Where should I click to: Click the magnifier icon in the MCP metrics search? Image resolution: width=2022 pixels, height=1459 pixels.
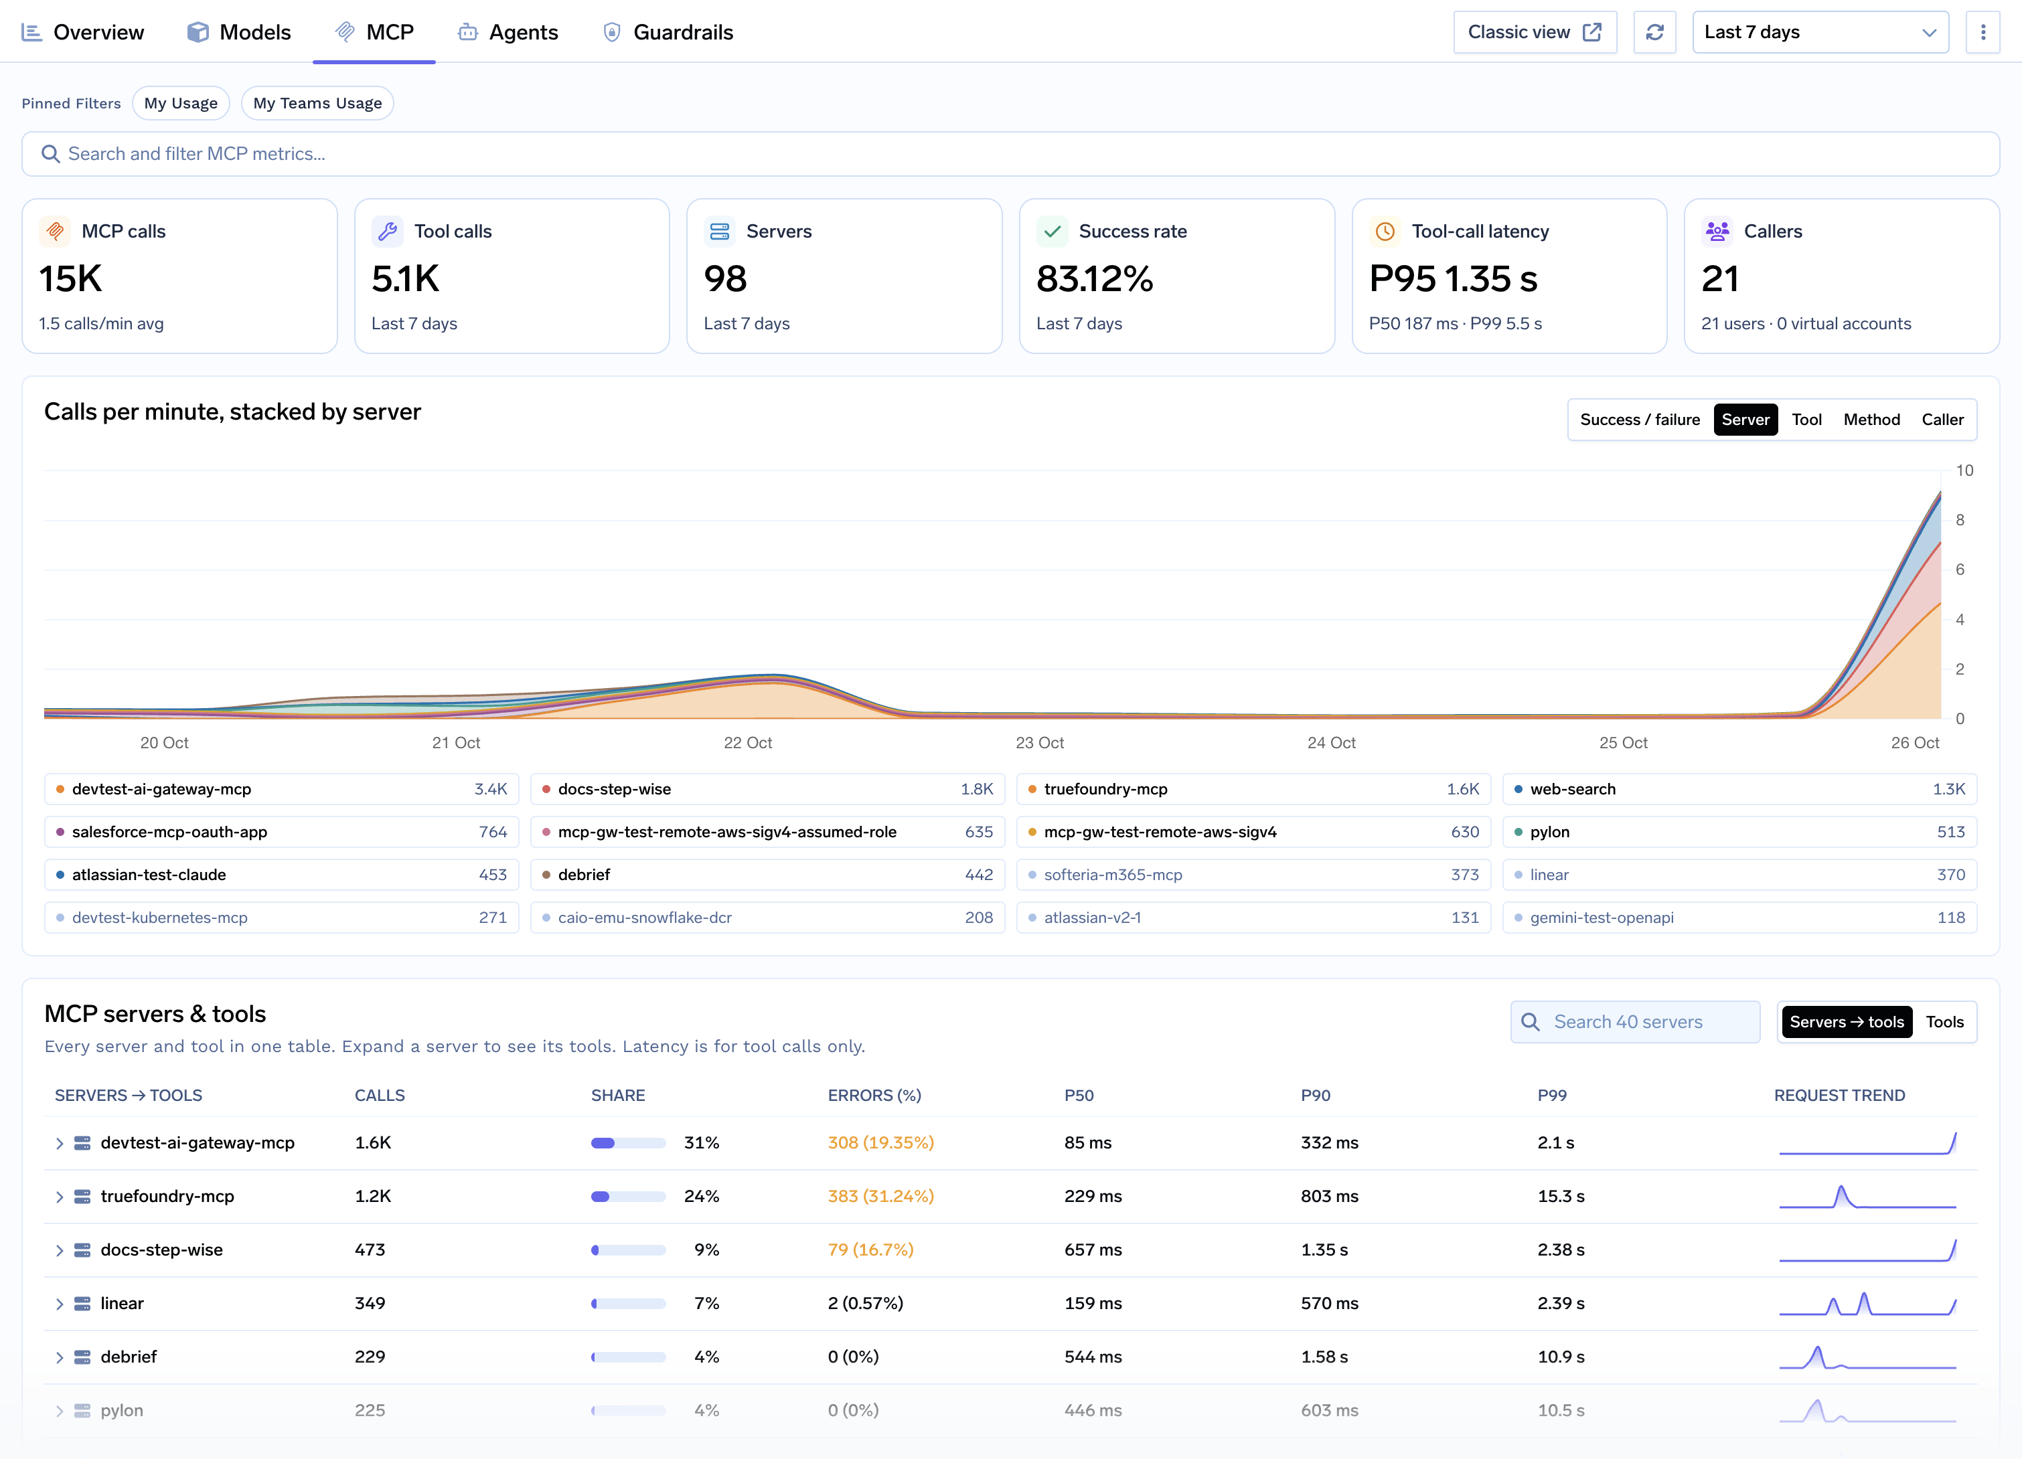51,154
